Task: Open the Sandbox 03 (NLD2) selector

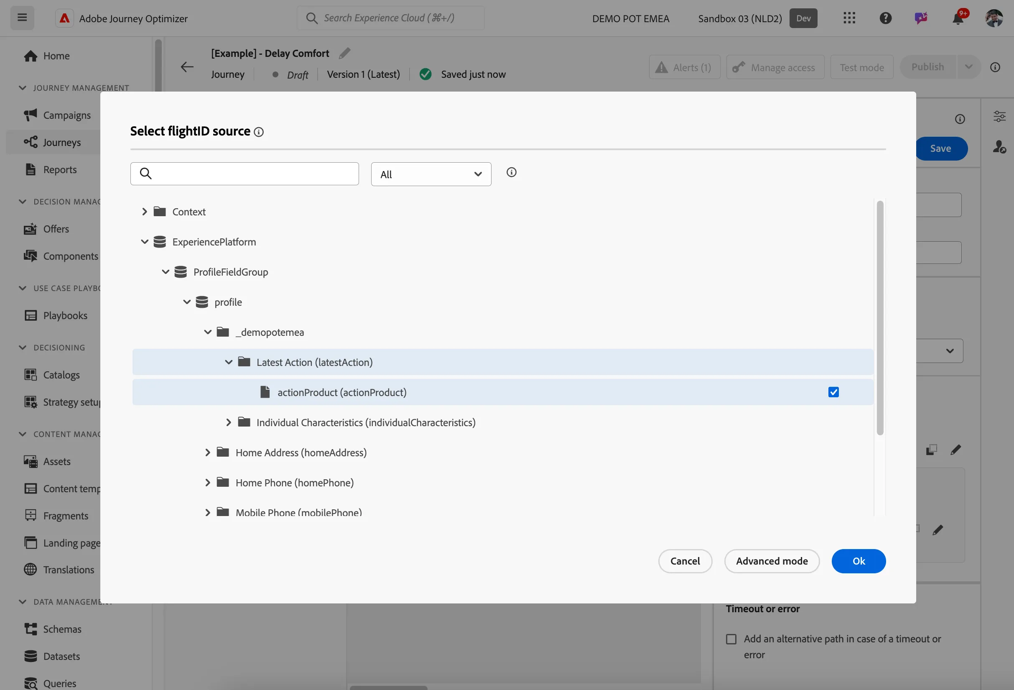Action: [757, 18]
